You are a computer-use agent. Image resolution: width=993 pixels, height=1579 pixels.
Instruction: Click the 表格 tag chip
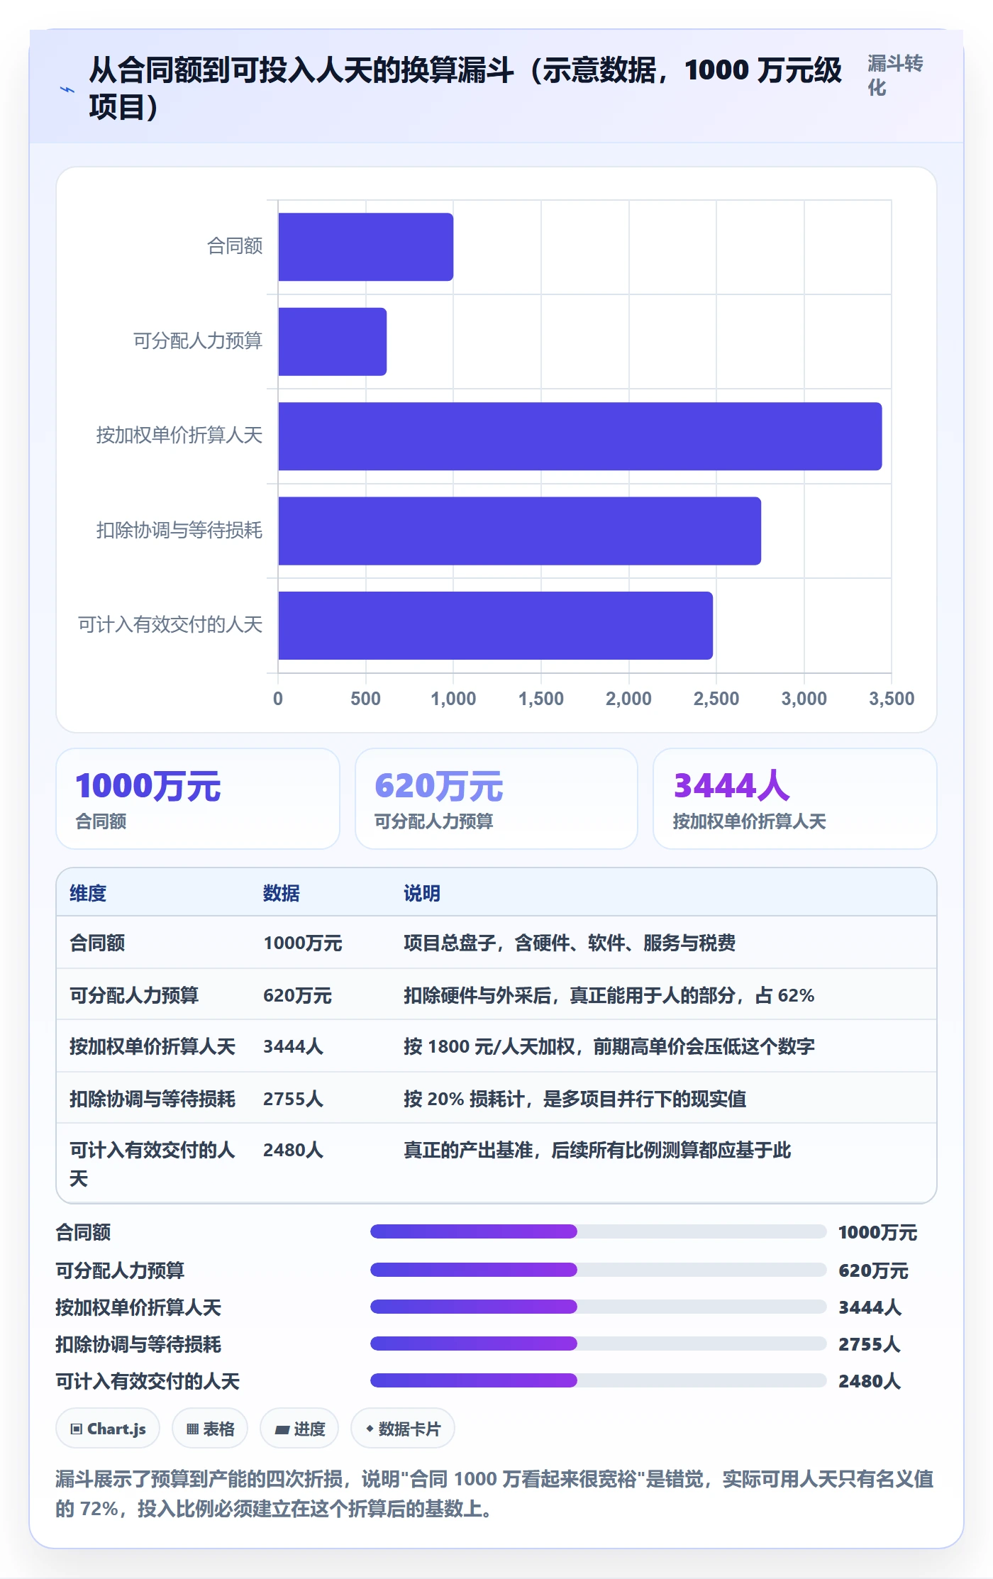point(210,1429)
